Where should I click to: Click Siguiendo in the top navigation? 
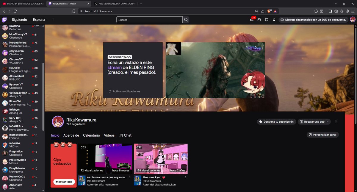tap(19, 20)
